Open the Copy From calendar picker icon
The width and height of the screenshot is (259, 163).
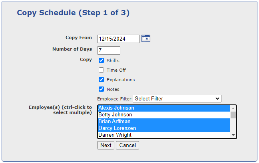[x=146, y=38]
